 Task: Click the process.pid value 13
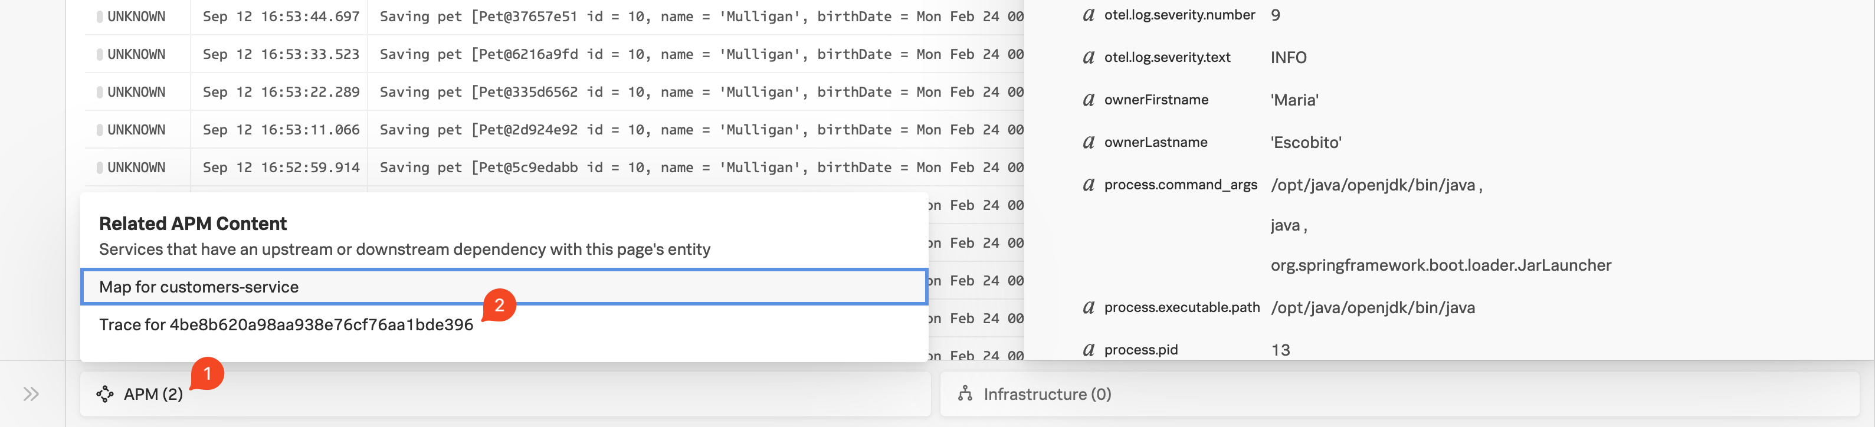click(1280, 350)
